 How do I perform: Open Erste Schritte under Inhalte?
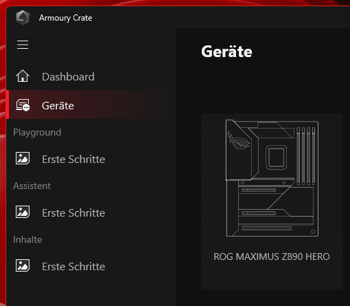(x=73, y=267)
